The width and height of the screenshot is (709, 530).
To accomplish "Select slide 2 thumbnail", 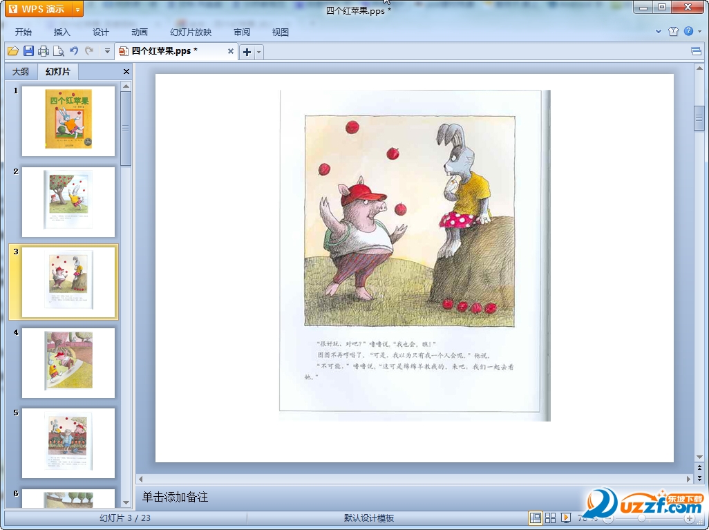I will (68, 202).
